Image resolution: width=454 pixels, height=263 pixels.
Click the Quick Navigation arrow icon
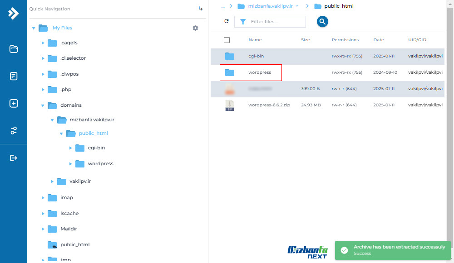point(200,9)
